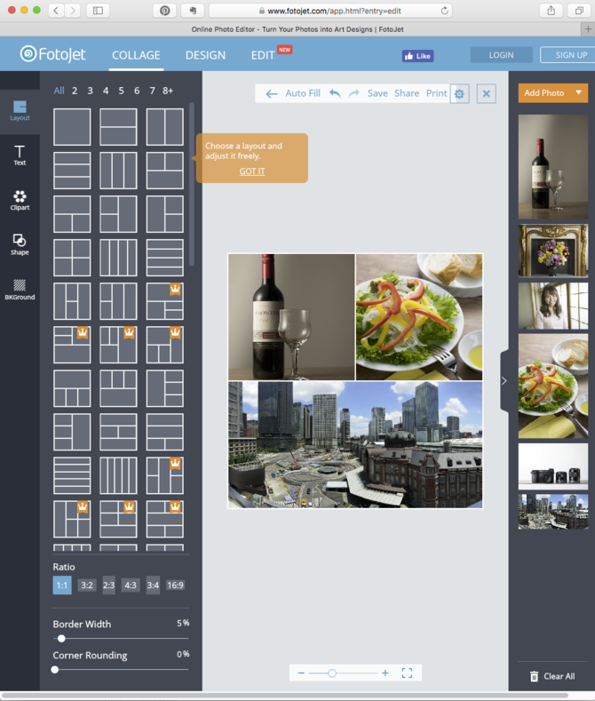Select the flower bouquet thumbnail
Viewport: 595px width, 701px height.
[553, 251]
